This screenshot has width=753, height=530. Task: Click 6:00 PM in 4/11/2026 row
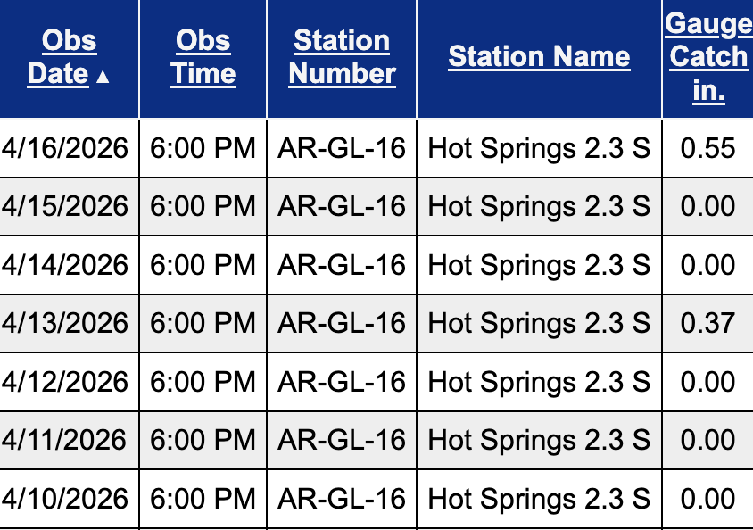(x=203, y=440)
